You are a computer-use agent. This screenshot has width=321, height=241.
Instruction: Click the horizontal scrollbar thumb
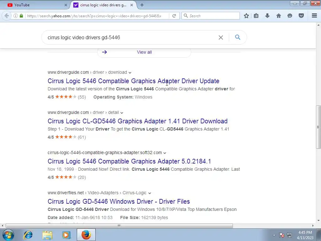(x=119, y=226)
